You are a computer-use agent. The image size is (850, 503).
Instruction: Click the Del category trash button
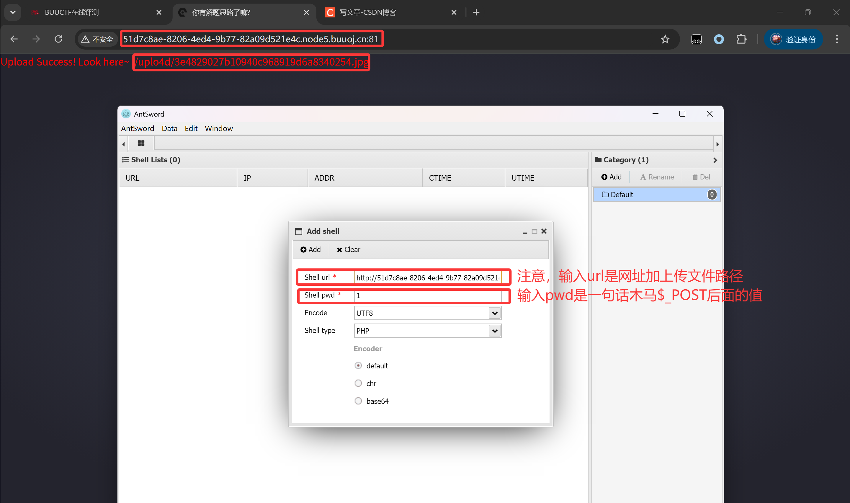pyautogui.click(x=701, y=177)
